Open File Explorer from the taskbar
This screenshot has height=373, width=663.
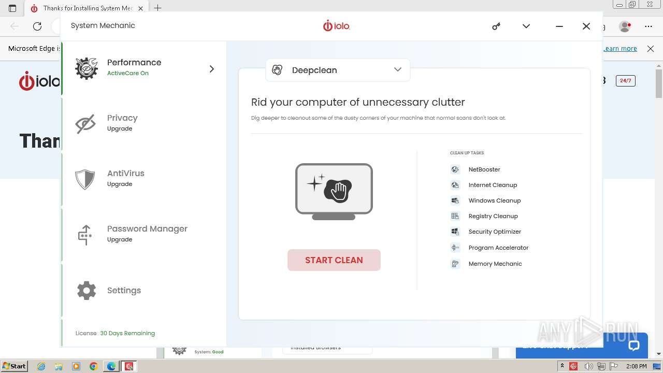click(x=59, y=366)
